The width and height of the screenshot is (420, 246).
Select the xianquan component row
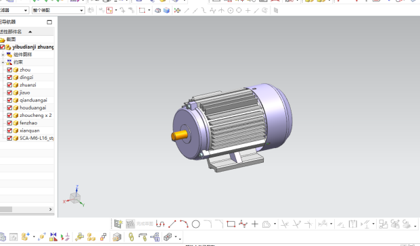click(30, 130)
